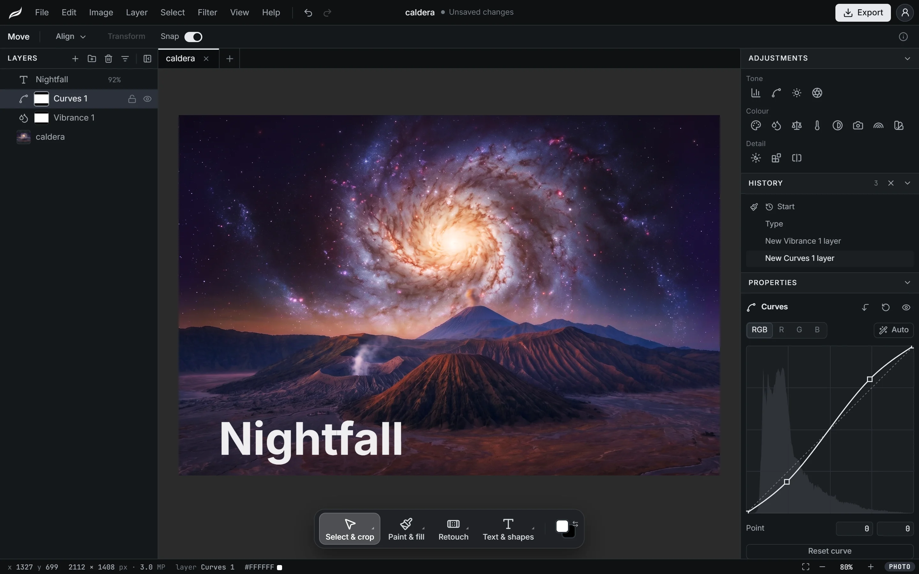Expand Text & shapes tool options
The height and width of the screenshot is (574, 919).
pyautogui.click(x=533, y=528)
